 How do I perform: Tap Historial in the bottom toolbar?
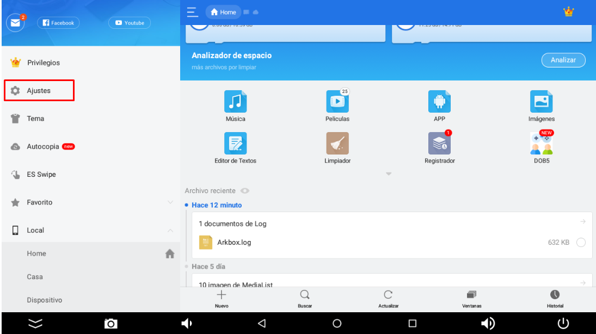tap(555, 299)
